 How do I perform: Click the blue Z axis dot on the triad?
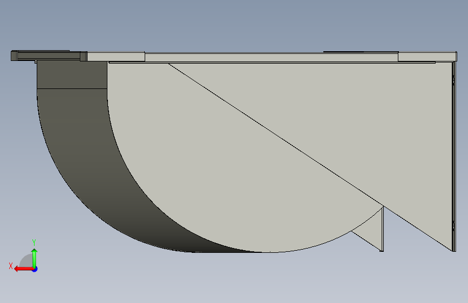point(35,269)
